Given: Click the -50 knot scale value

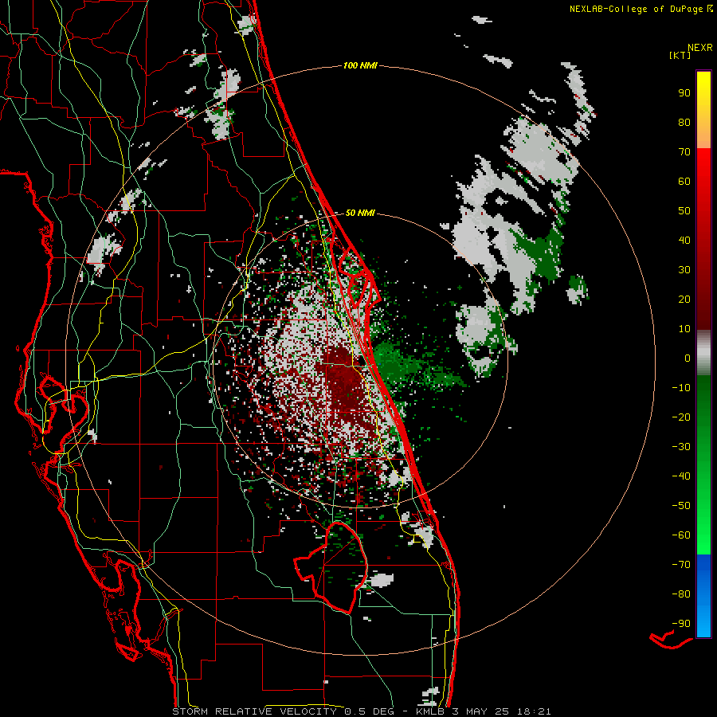Looking at the screenshot, I should (x=681, y=506).
